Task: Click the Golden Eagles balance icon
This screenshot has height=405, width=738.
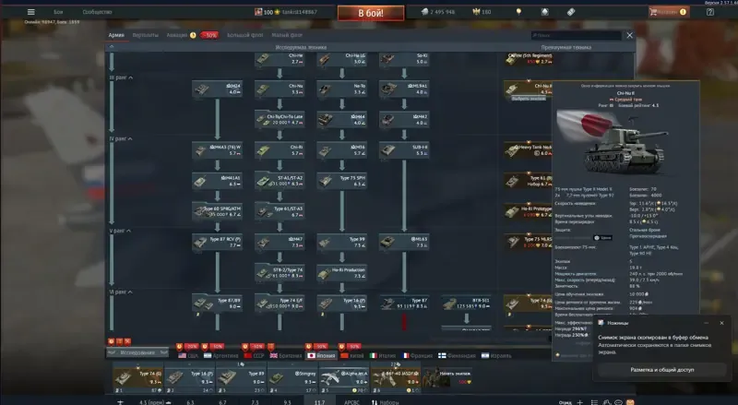Action: [476, 12]
